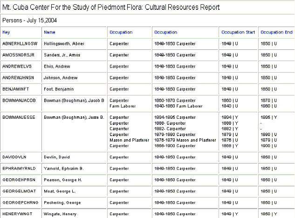Click the '1879-1880 Carpenter' entry
Image resolution: width=295 pixels, height=218 pixels.
pos(175,135)
